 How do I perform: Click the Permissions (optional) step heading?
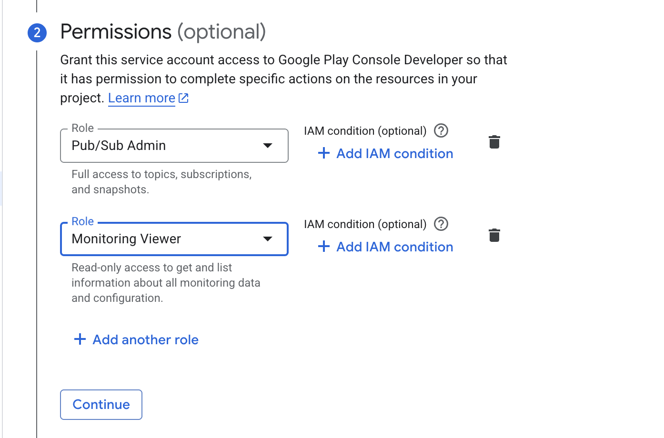pyautogui.click(x=163, y=32)
